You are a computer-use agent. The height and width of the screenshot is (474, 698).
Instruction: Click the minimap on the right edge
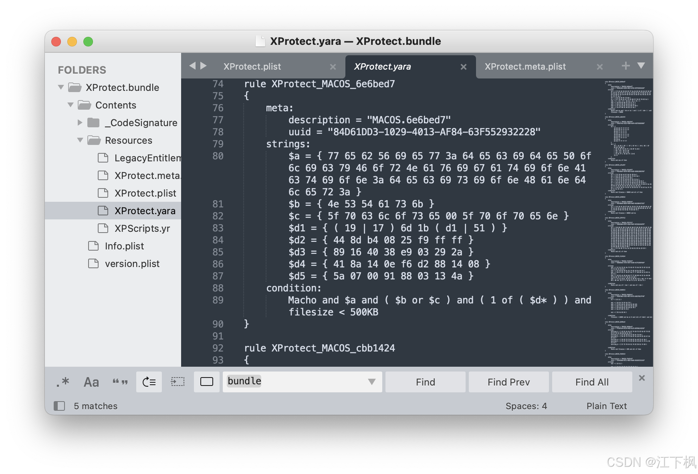628,222
